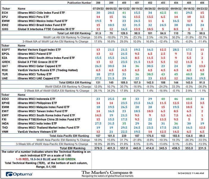Click iShares FTSE/Xinhua China 25 Index Fund ETF

coord(49,119)
